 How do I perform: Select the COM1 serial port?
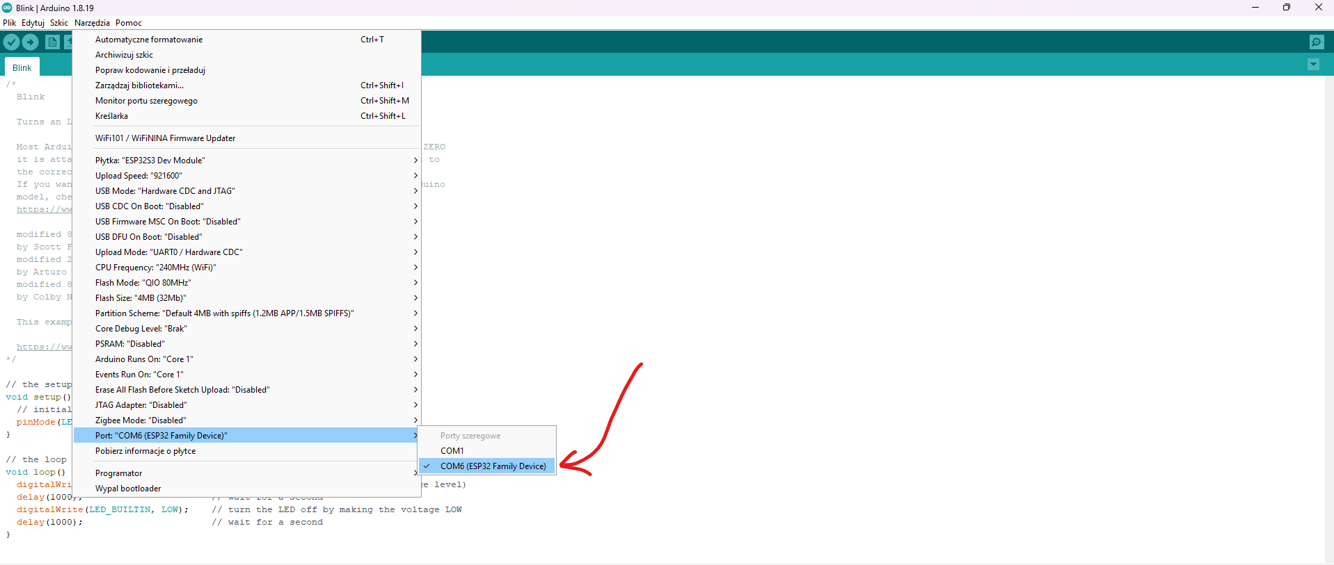point(487,451)
